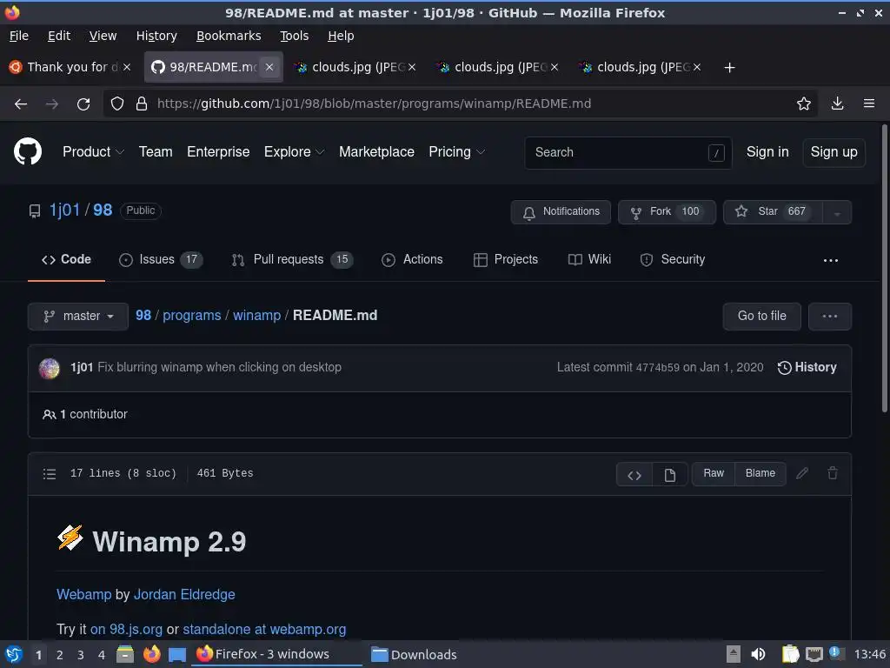Open the standalone at webamp.org link

[264, 630]
